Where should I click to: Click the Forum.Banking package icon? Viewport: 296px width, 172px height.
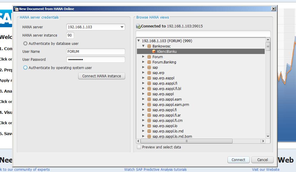(x=149, y=62)
